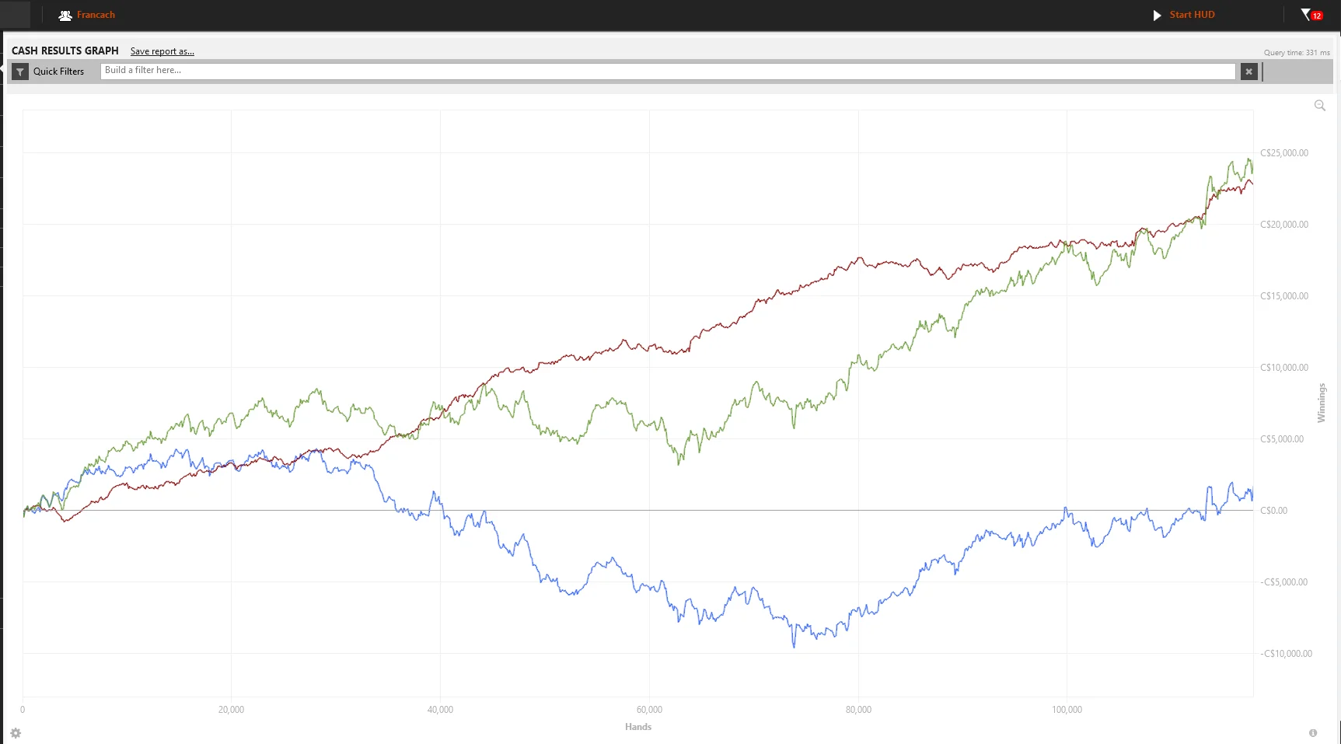Click the player group icon beside Francach
1341x744 pixels.
tap(65, 16)
